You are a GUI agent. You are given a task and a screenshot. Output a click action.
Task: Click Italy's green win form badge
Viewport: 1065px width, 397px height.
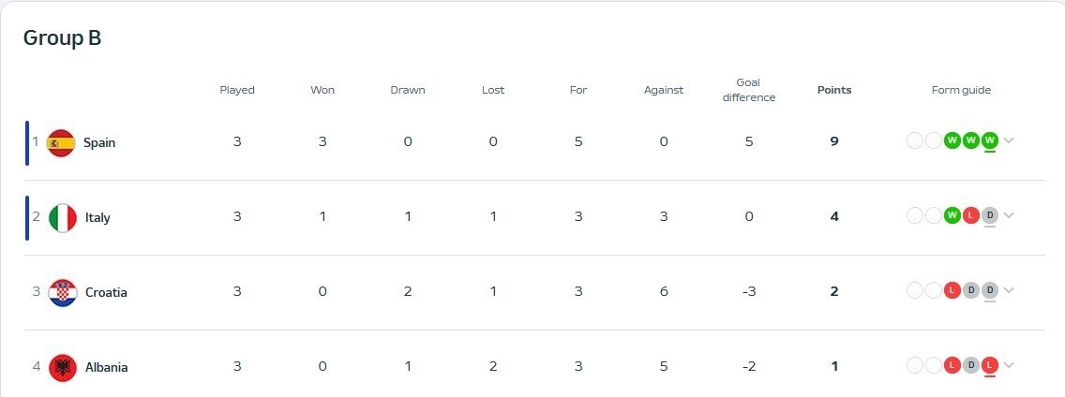click(x=952, y=215)
